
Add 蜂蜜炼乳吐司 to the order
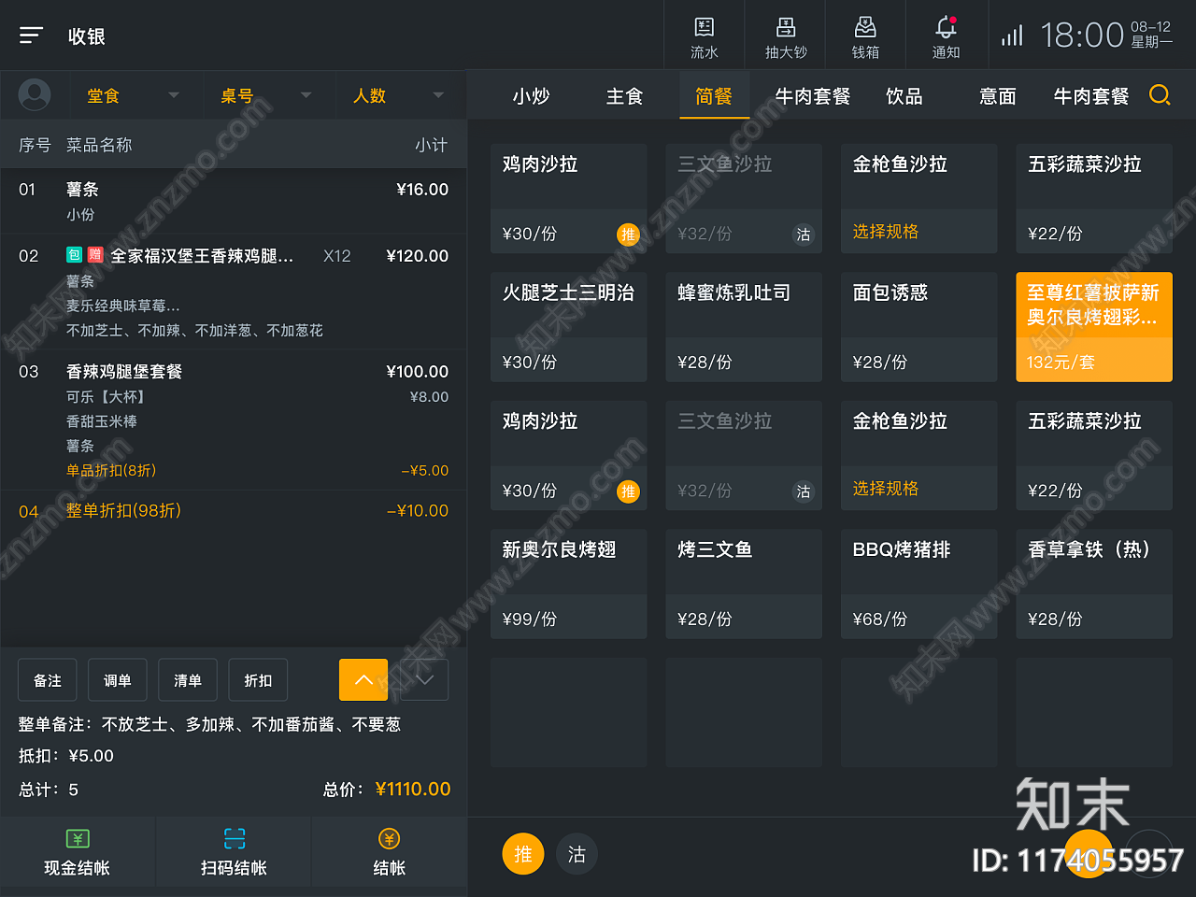point(744,327)
